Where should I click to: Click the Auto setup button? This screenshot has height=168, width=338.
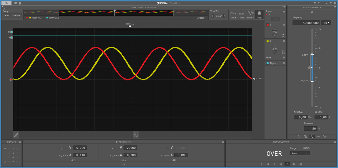point(7,15)
